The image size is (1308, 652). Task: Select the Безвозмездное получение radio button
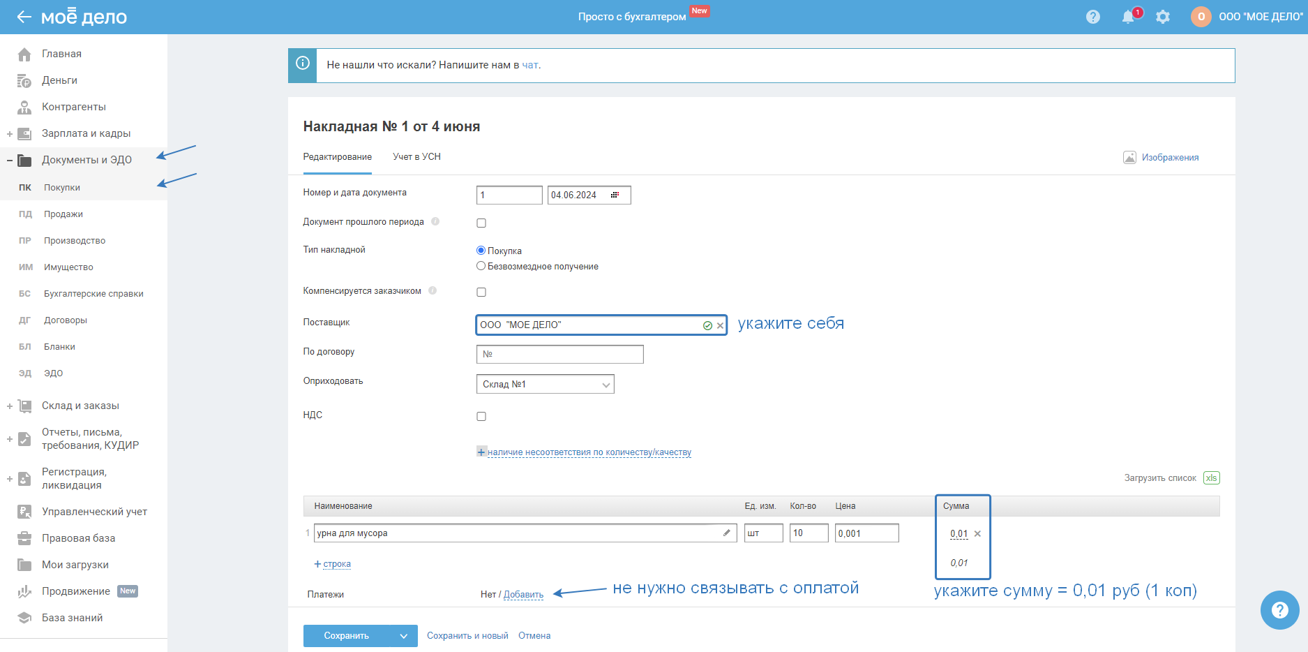[x=481, y=265]
